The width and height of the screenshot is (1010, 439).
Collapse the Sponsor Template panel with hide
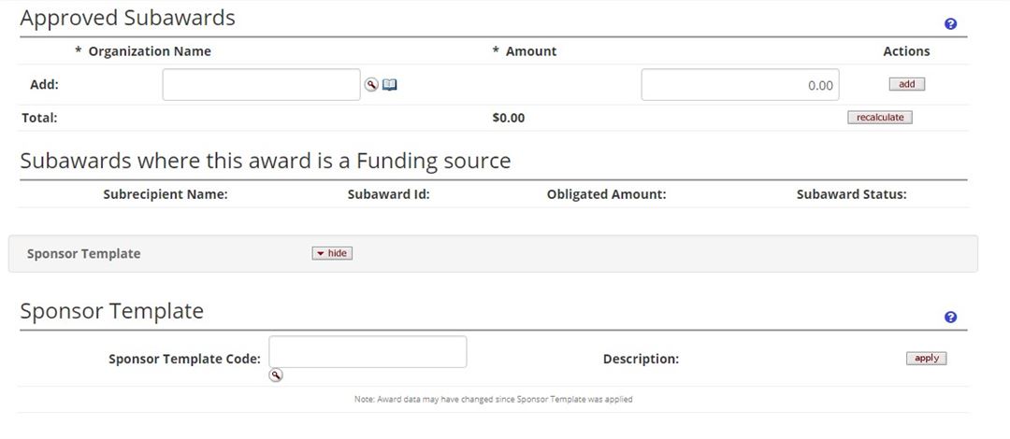(332, 253)
